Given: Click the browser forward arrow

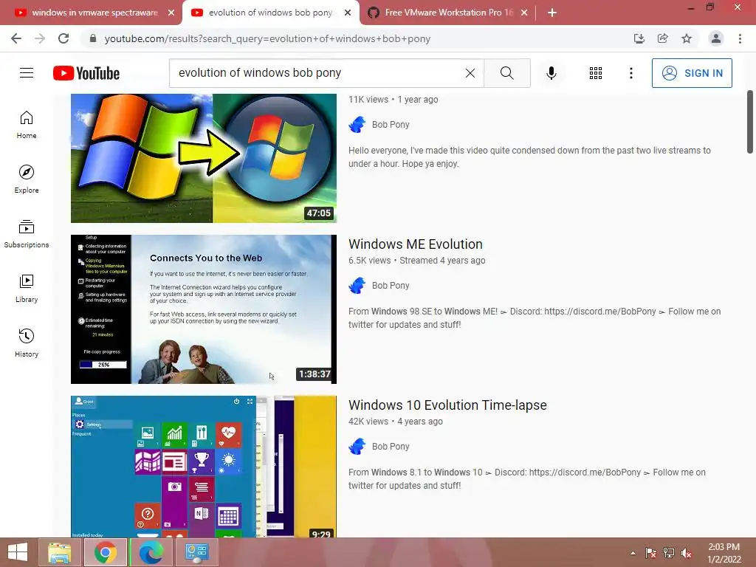Looking at the screenshot, I should [40, 38].
